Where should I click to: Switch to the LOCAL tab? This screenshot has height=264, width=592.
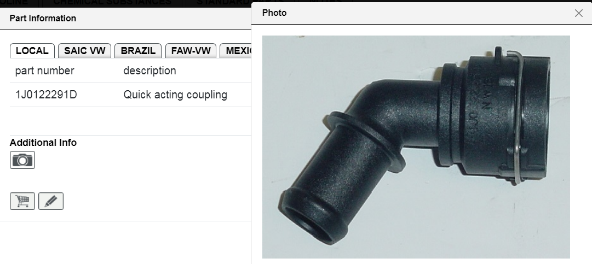pyautogui.click(x=32, y=51)
